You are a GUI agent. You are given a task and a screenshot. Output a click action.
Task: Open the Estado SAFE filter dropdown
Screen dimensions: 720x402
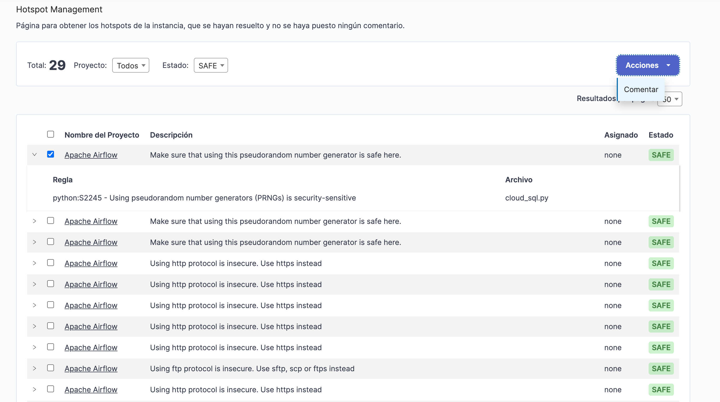[x=211, y=65]
